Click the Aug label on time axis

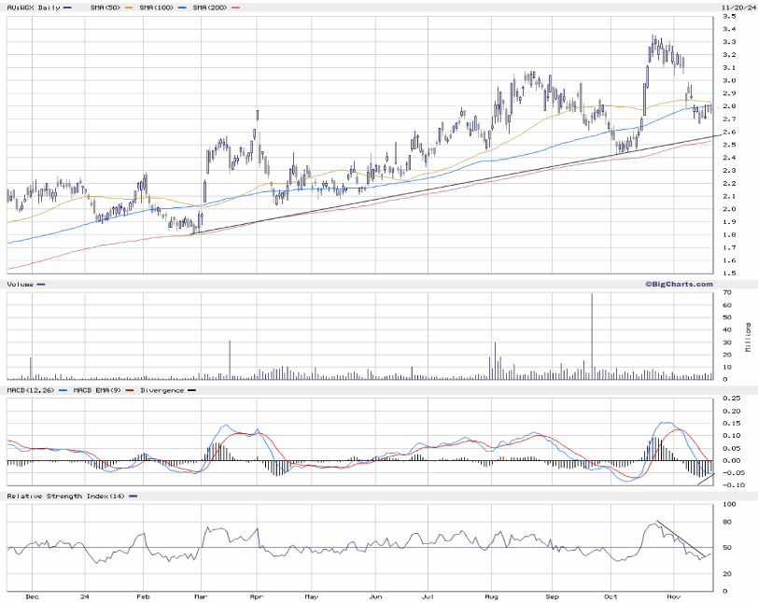tap(491, 595)
